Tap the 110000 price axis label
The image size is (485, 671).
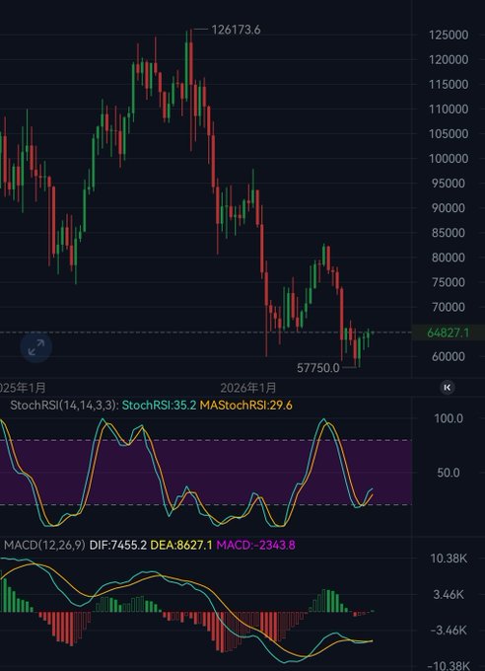449,110
